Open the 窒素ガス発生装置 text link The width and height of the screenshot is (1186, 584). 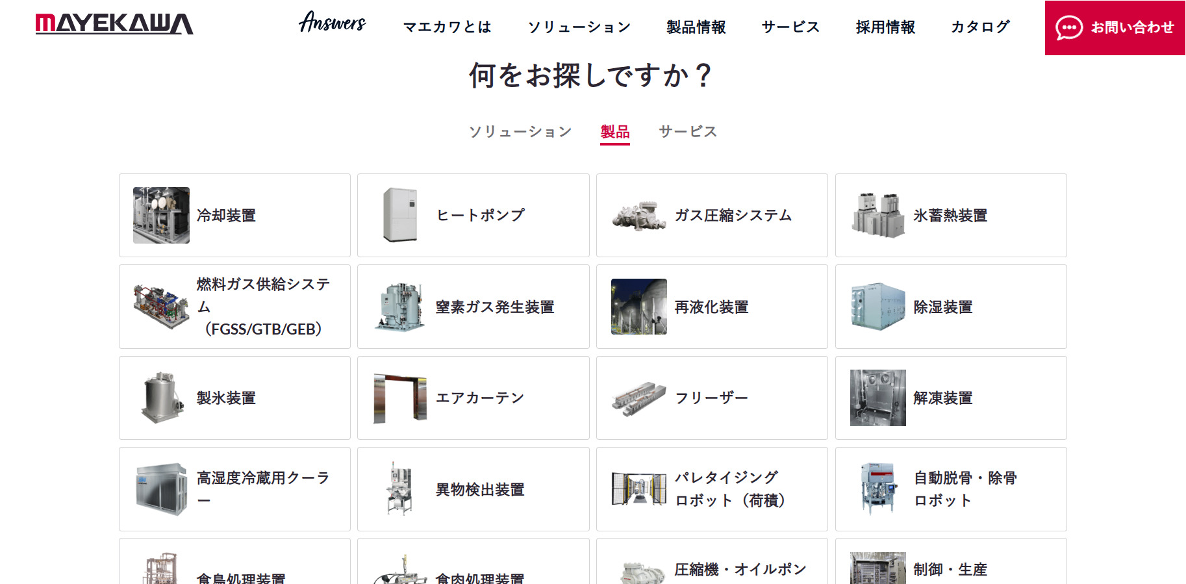pos(495,307)
